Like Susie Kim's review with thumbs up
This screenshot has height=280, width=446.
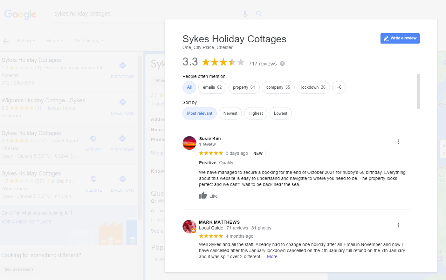click(203, 195)
